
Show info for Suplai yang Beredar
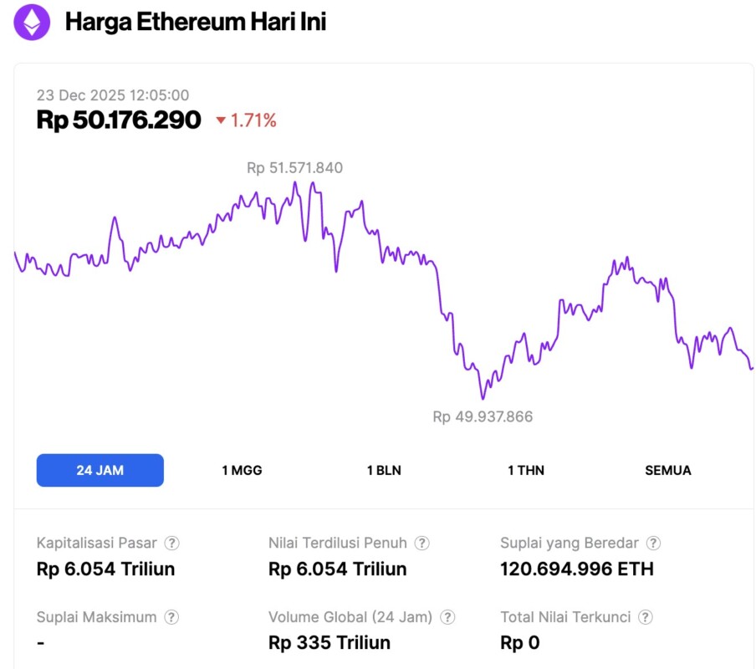(654, 543)
